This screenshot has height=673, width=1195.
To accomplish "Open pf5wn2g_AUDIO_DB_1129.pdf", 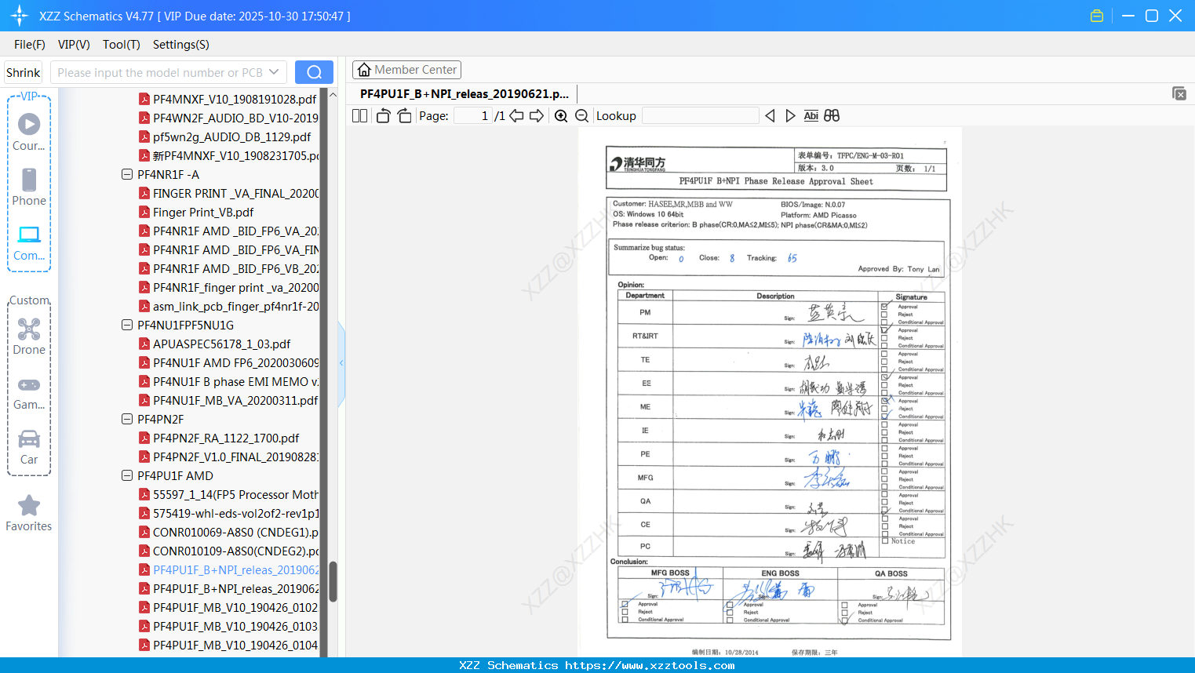I will pyautogui.click(x=224, y=136).
